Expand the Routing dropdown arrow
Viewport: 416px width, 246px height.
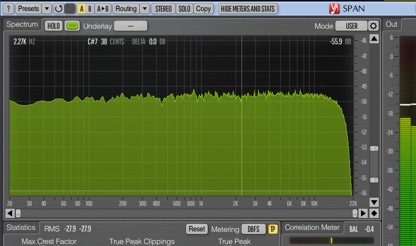tap(145, 9)
